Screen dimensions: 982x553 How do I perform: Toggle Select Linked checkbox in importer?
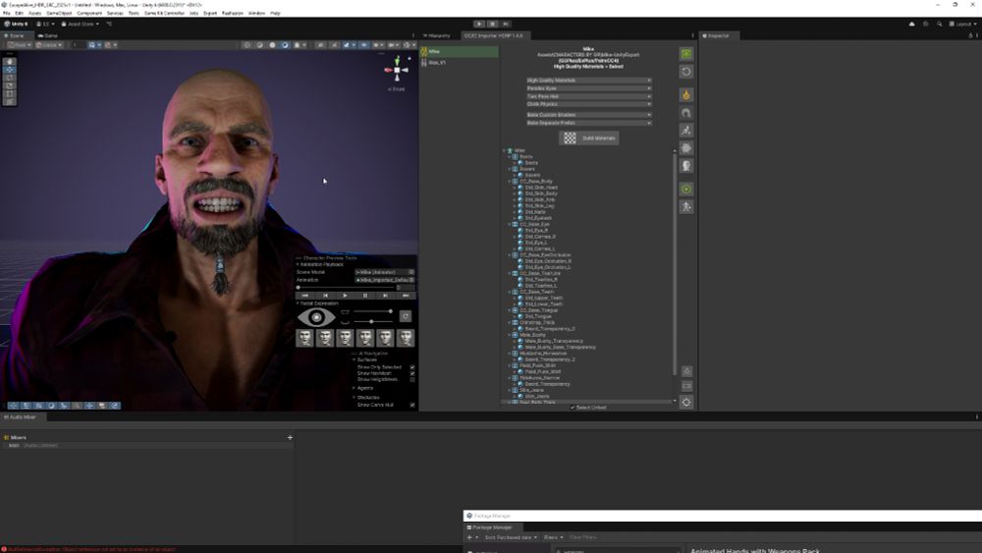pyautogui.click(x=573, y=407)
